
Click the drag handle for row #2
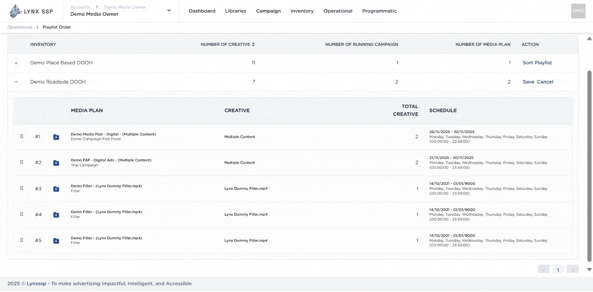(x=22, y=163)
